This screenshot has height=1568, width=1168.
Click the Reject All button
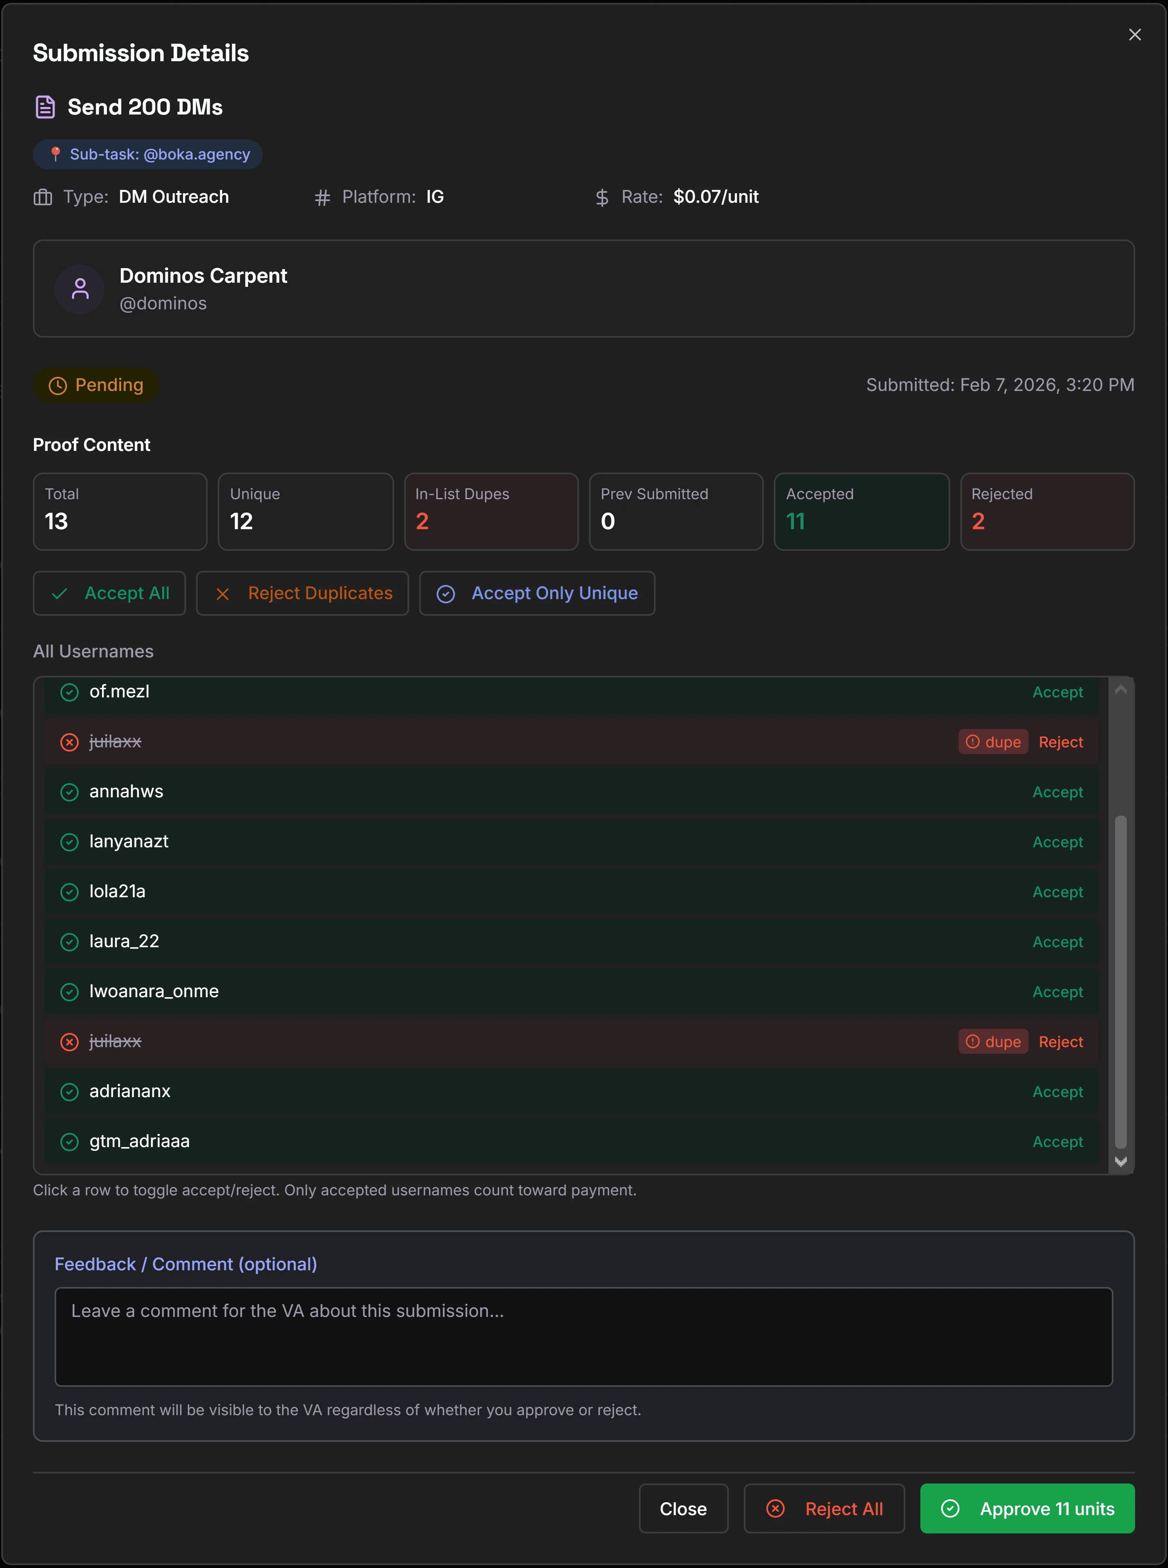click(824, 1508)
